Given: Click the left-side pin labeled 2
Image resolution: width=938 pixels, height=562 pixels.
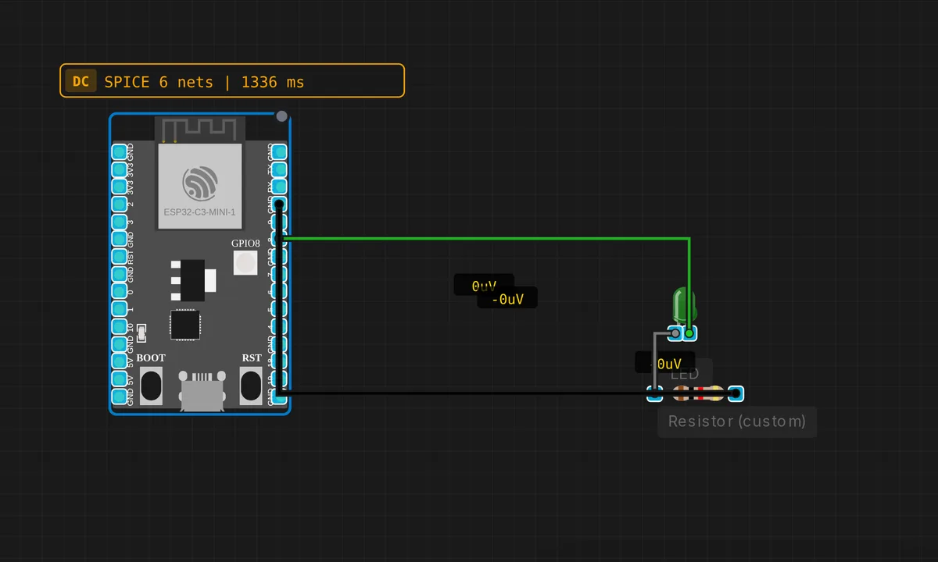Looking at the screenshot, I should pyautogui.click(x=119, y=204).
